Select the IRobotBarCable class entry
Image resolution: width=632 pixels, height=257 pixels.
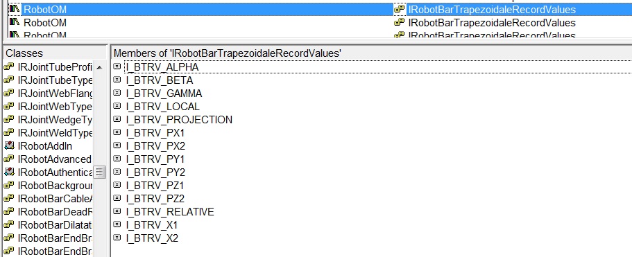pos(55,199)
